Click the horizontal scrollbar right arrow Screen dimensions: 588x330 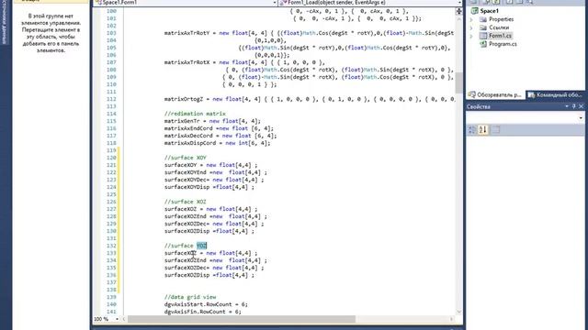point(451,319)
